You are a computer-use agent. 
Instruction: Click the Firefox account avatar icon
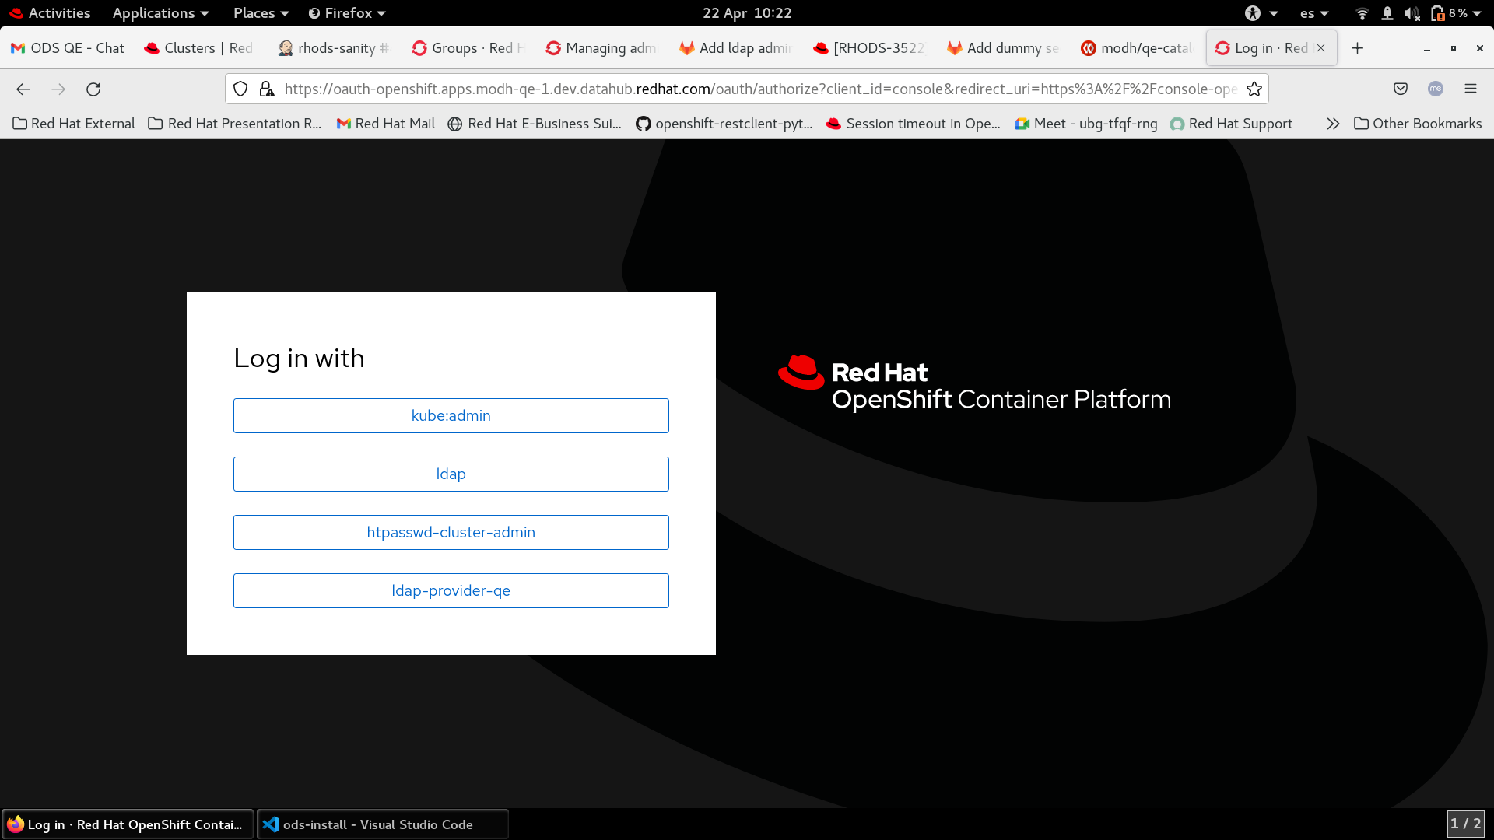(x=1436, y=89)
